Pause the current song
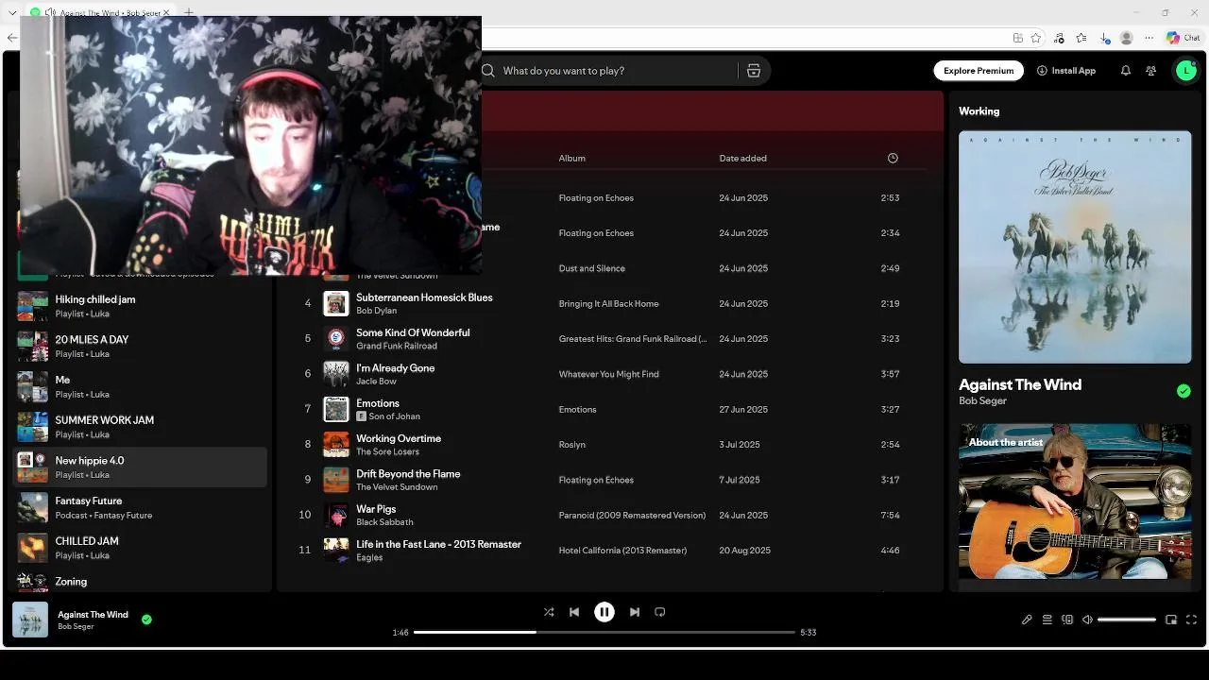Screen dimensions: 1209x680 (604, 612)
